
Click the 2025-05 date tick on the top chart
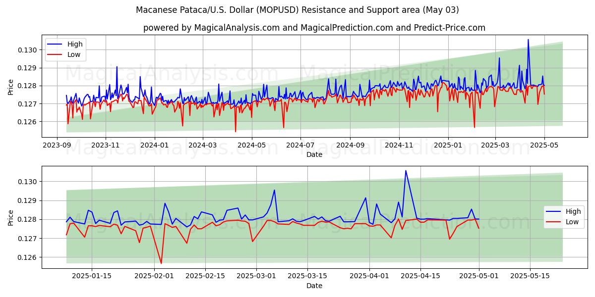click(x=544, y=145)
